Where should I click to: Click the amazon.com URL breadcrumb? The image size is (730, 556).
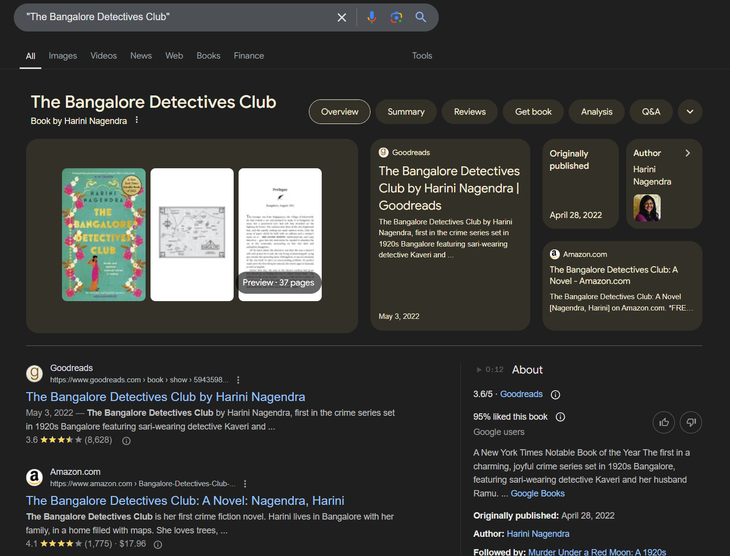tap(143, 484)
